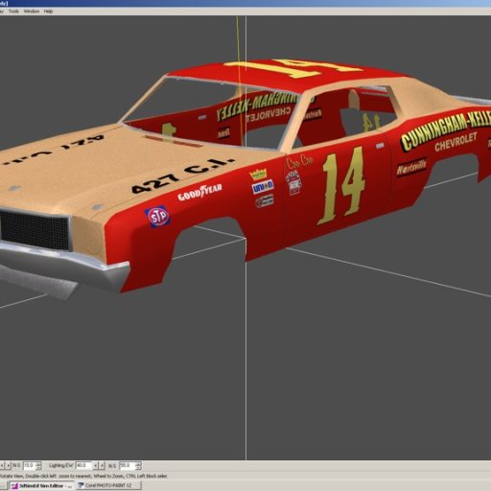Increase the view N-S angle with up spinner

(x=38, y=463)
